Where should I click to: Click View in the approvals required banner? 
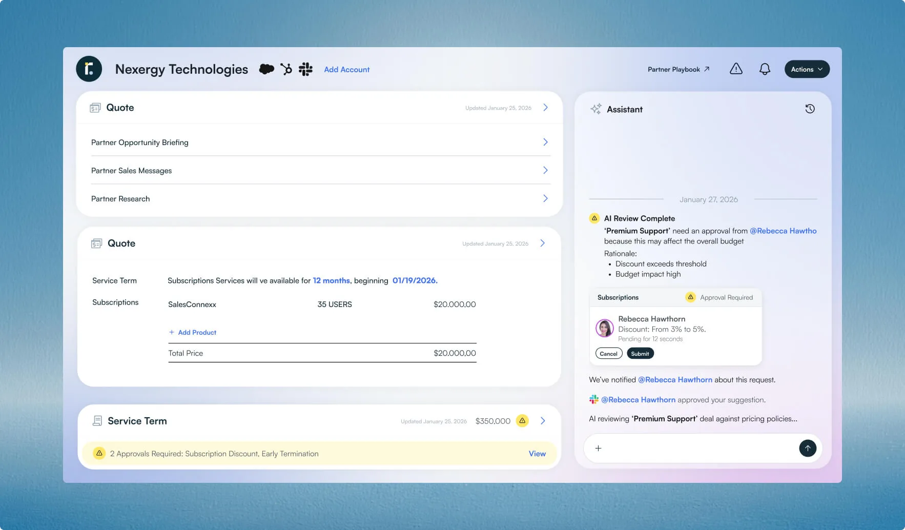coord(537,454)
